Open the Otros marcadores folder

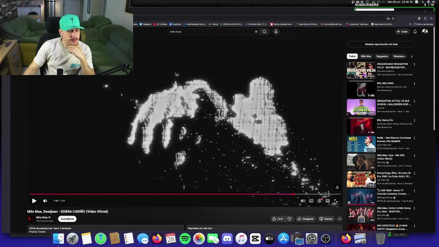pyautogui.click(x=424, y=24)
